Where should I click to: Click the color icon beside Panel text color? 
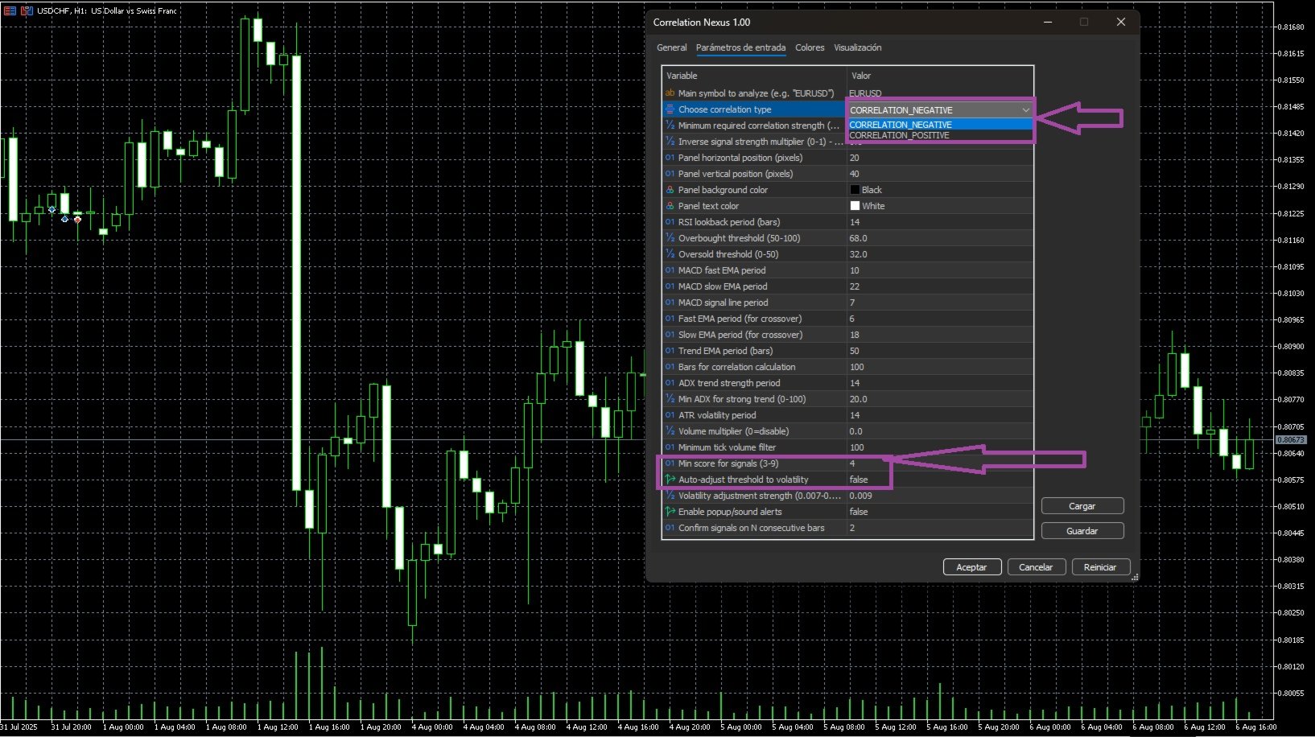coord(670,206)
